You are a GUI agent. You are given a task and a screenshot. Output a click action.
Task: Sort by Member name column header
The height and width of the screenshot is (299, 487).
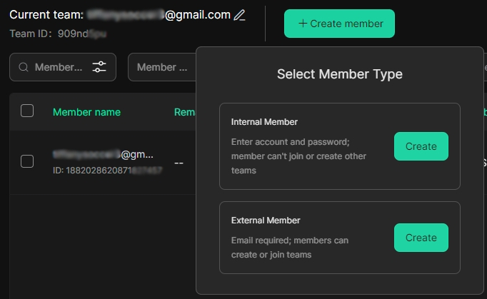86,112
